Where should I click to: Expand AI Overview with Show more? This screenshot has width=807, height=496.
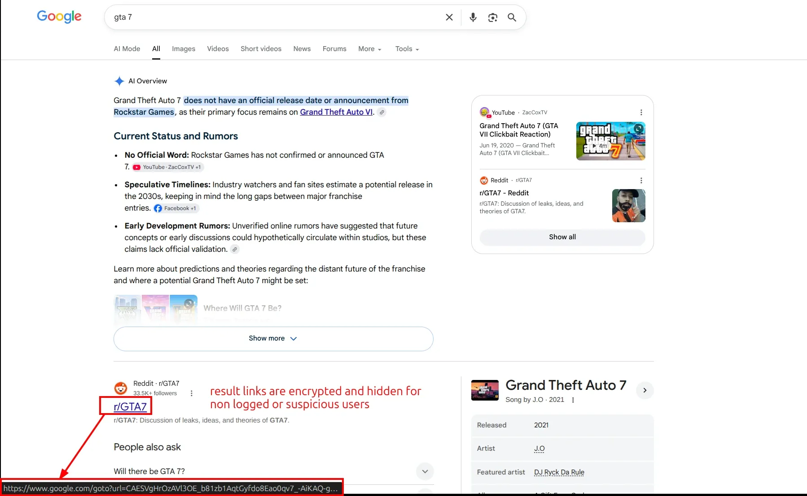[x=273, y=339]
